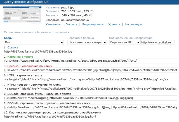Select the 10. страница просмотра URL field

click(x=90, y=117)
